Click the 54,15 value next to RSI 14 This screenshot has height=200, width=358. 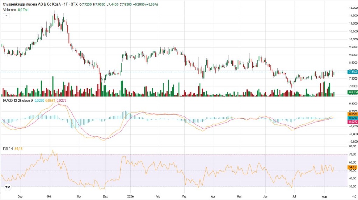tap(19, 149)
